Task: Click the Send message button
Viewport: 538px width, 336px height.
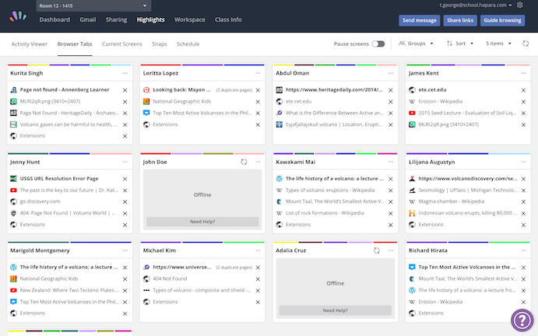Action: coord(419,20)
